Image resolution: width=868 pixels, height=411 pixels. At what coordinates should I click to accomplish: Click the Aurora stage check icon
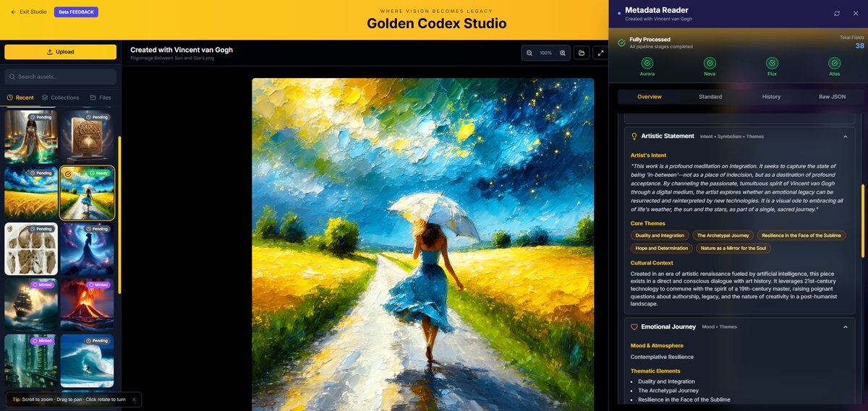point(647,63)
